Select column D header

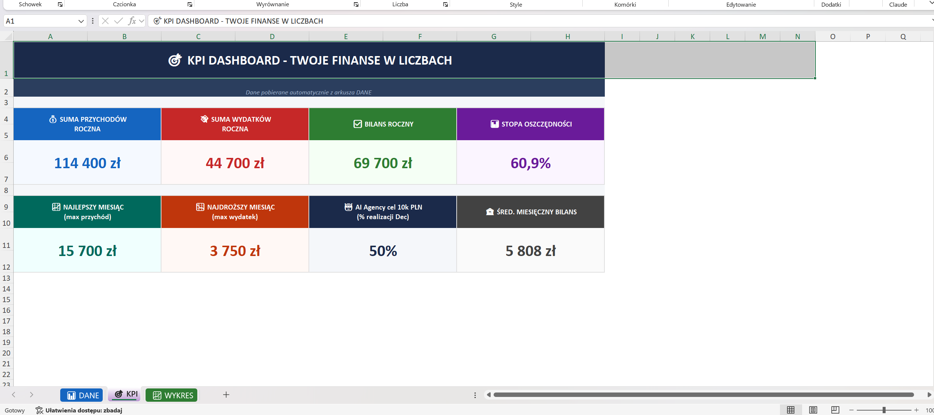(272, 37)
